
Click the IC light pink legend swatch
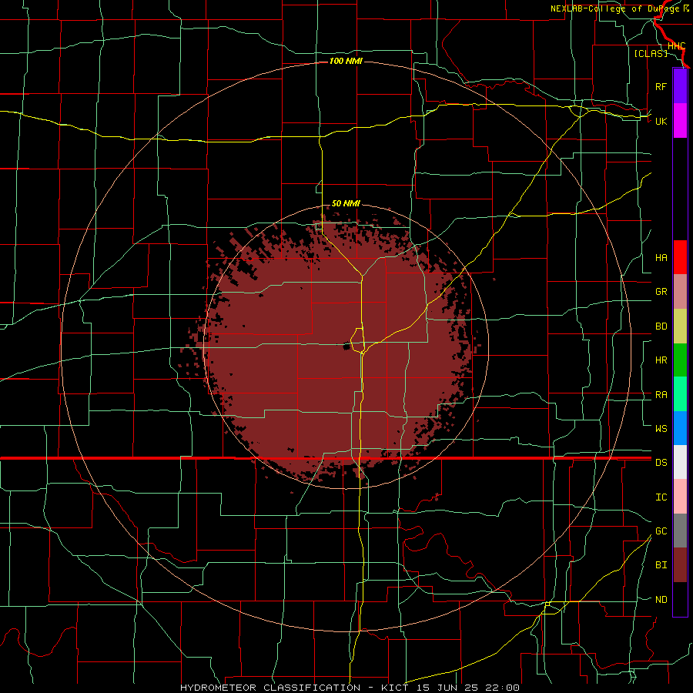[x=680, y=497]
